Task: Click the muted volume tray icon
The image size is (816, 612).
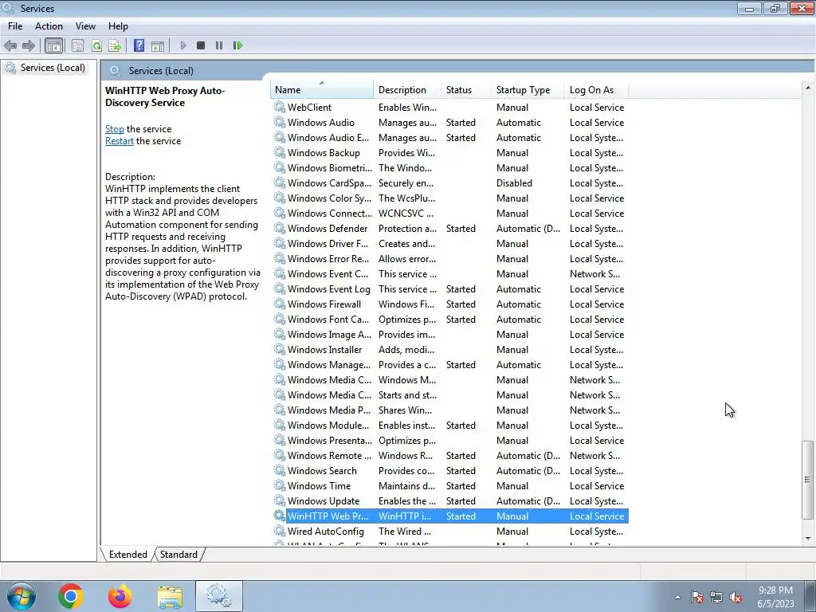Action: [736, 597]
